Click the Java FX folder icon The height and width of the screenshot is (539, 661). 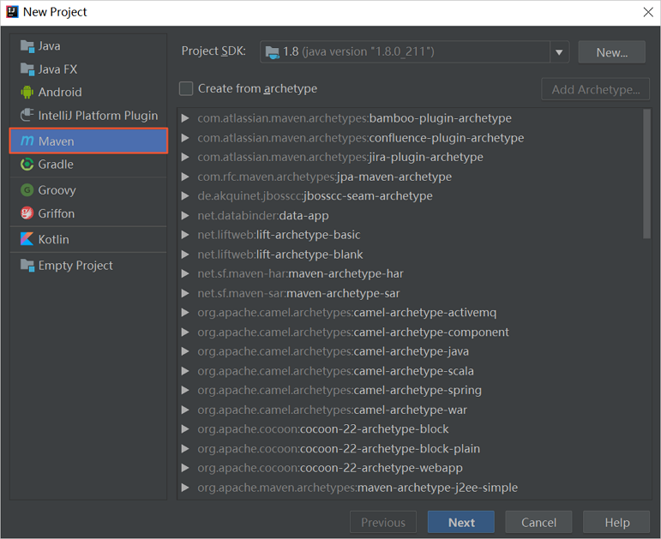pos(27,69)
